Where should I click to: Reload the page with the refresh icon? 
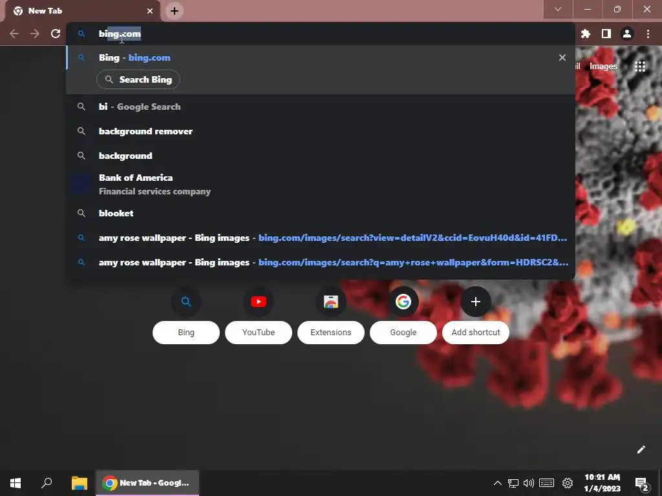tap(56, 34)
